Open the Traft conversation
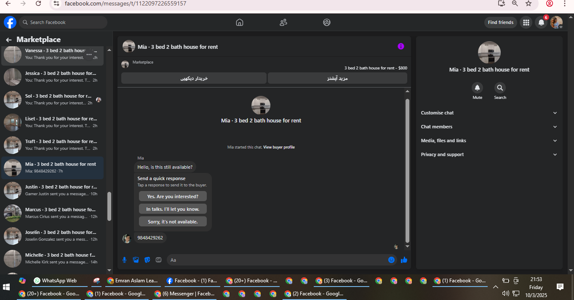The height and width of the screenshot is (300, 574). pyautogui.click(x=53, y=145)
